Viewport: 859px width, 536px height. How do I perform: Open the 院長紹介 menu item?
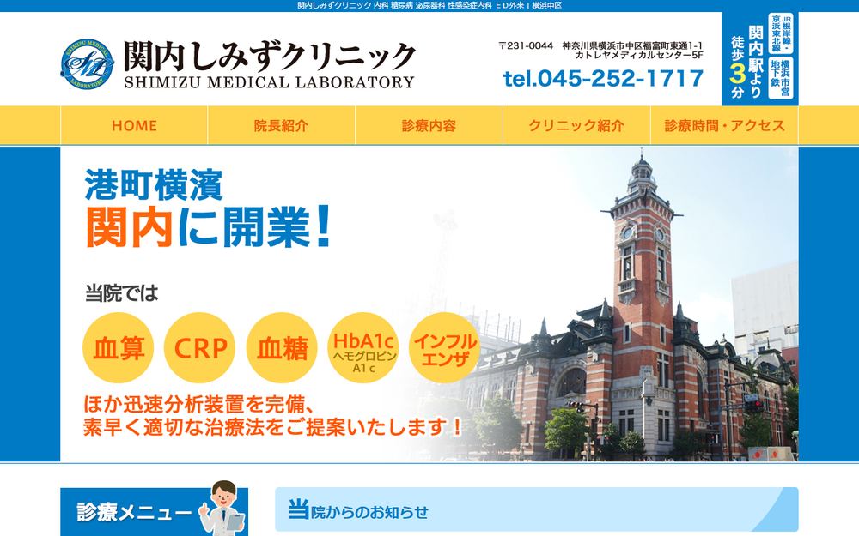point(282,126)
